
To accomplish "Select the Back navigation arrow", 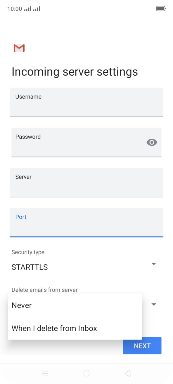I will (127, 373).
